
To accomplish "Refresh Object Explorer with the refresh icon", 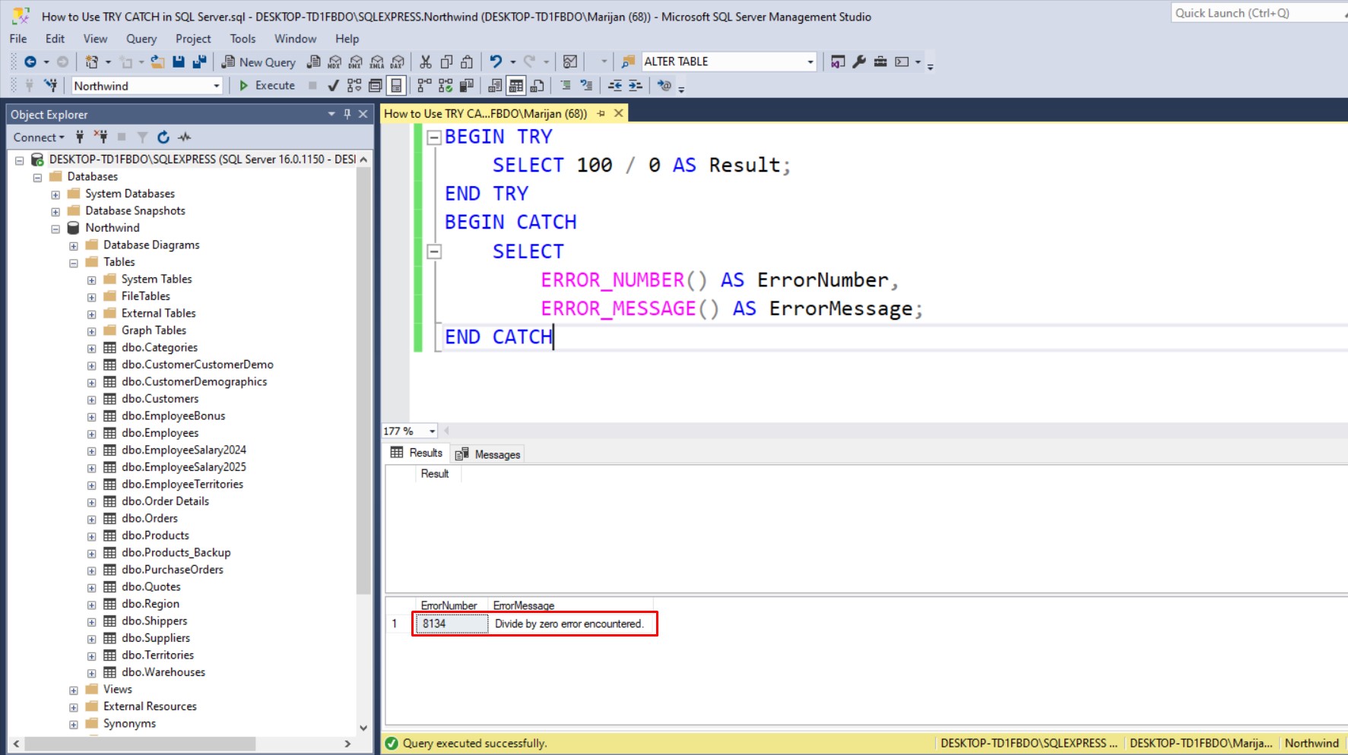I will coord(163,137).
